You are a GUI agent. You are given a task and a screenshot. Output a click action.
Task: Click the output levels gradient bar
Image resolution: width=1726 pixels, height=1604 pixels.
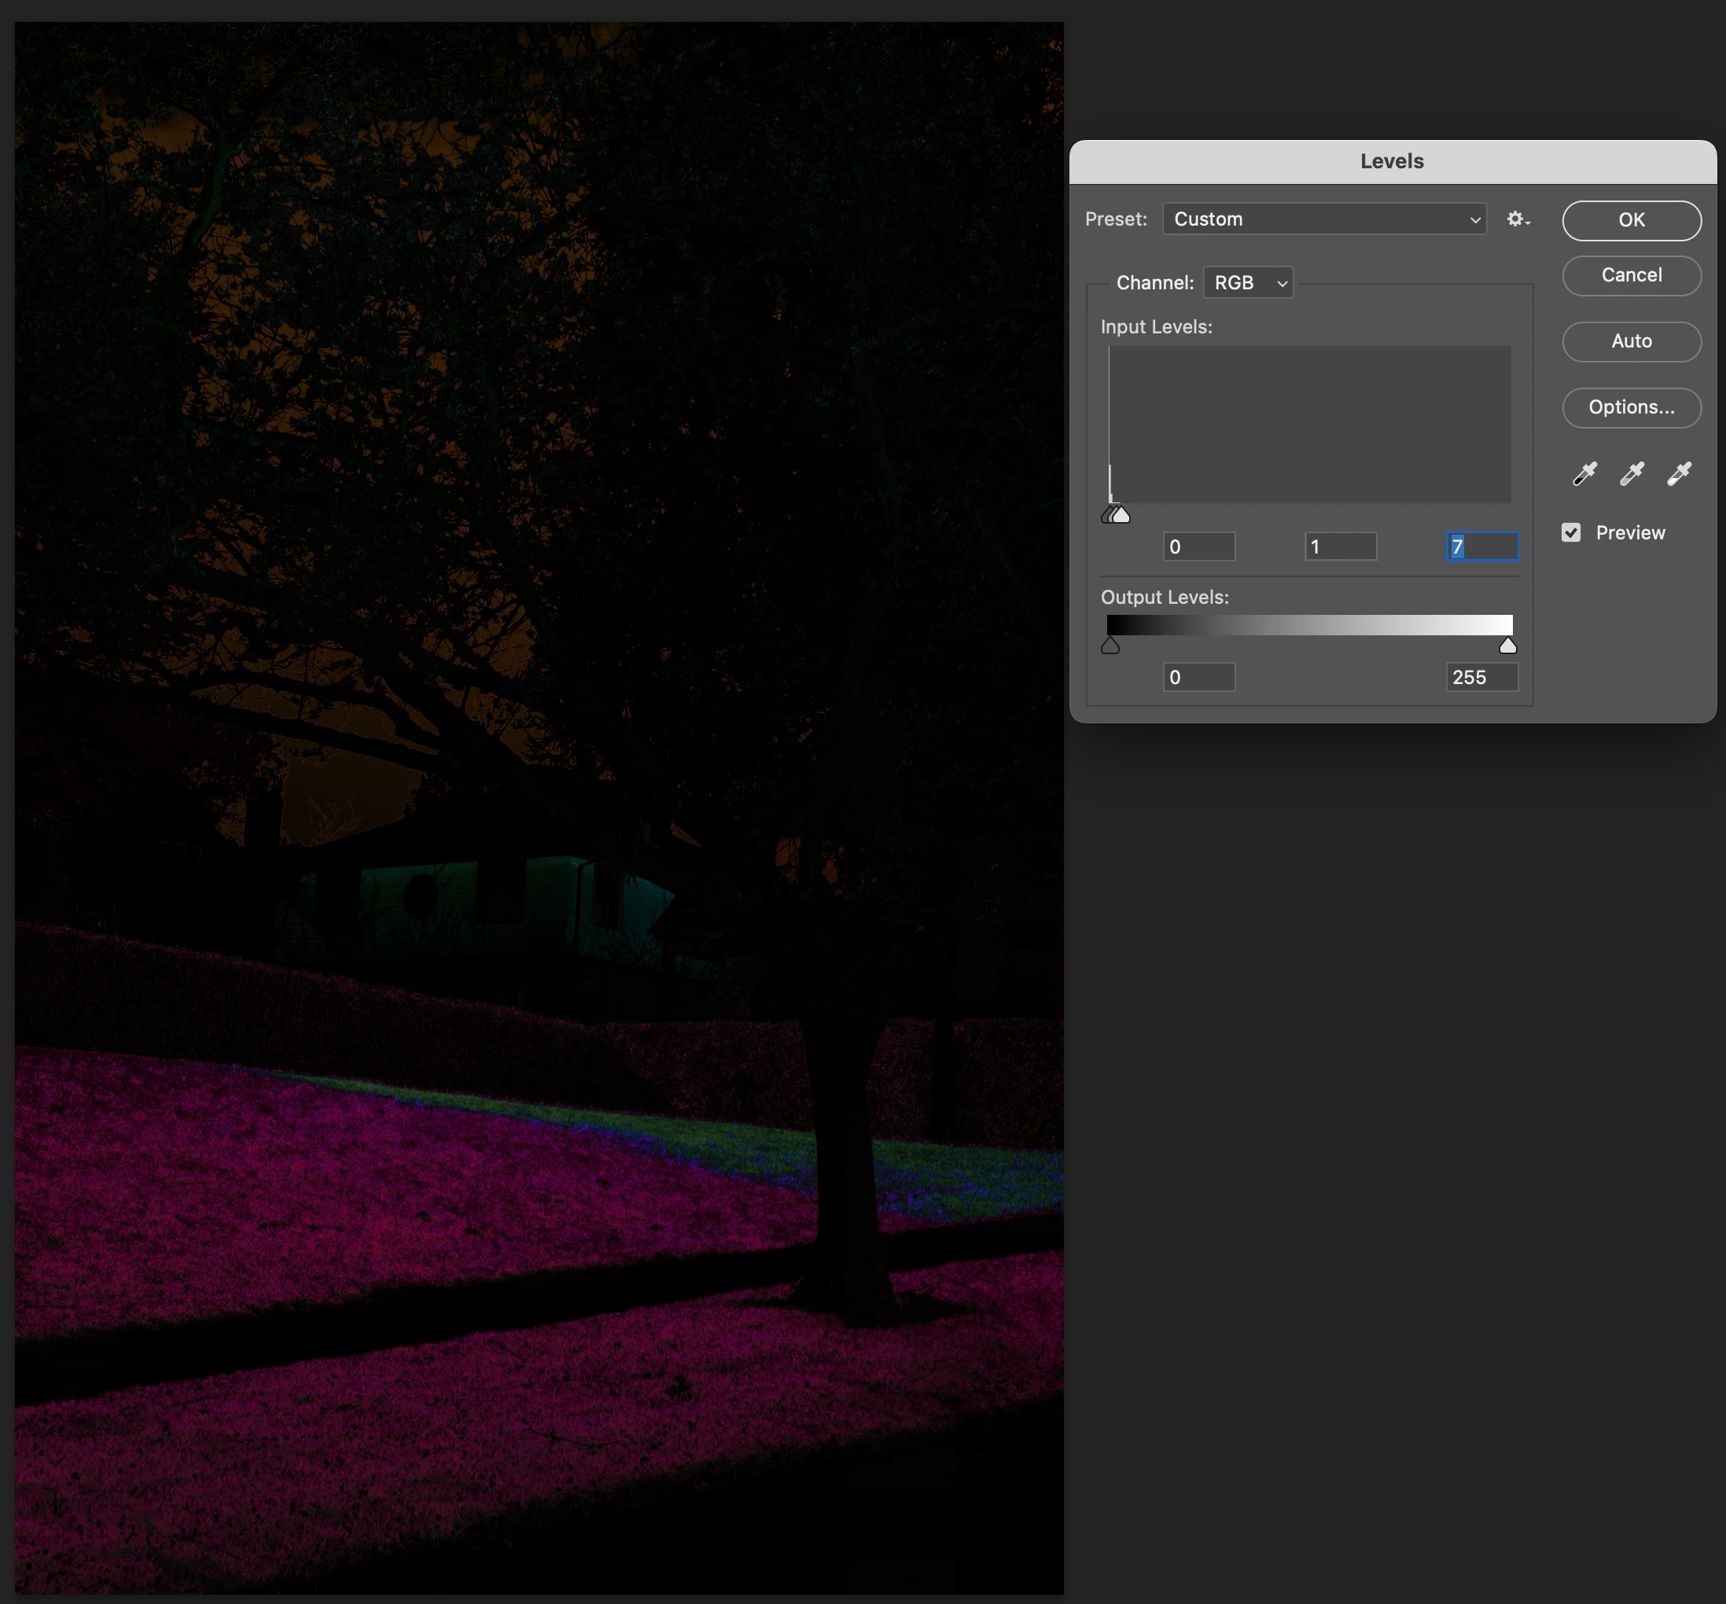point(1308,625)
